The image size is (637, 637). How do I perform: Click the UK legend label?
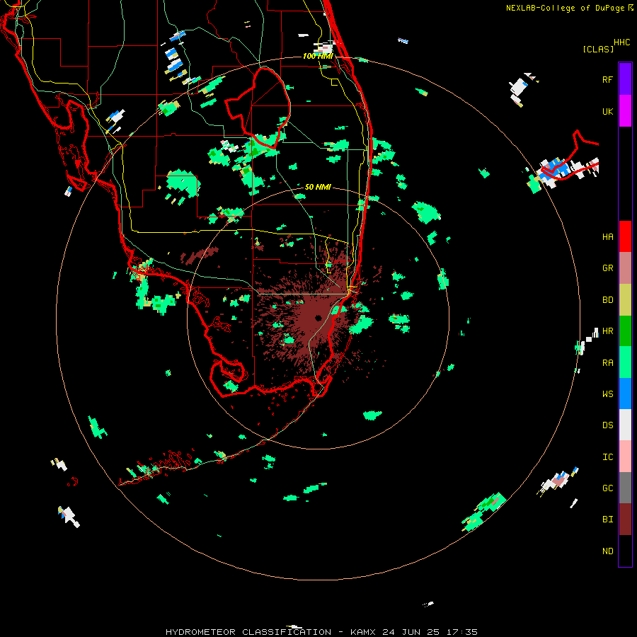coord(607,111)
